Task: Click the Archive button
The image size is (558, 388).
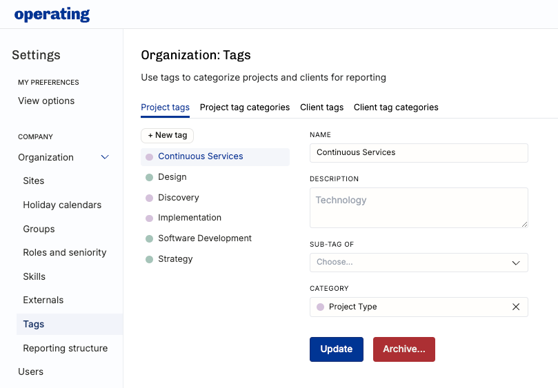Action: click(403, 349)
